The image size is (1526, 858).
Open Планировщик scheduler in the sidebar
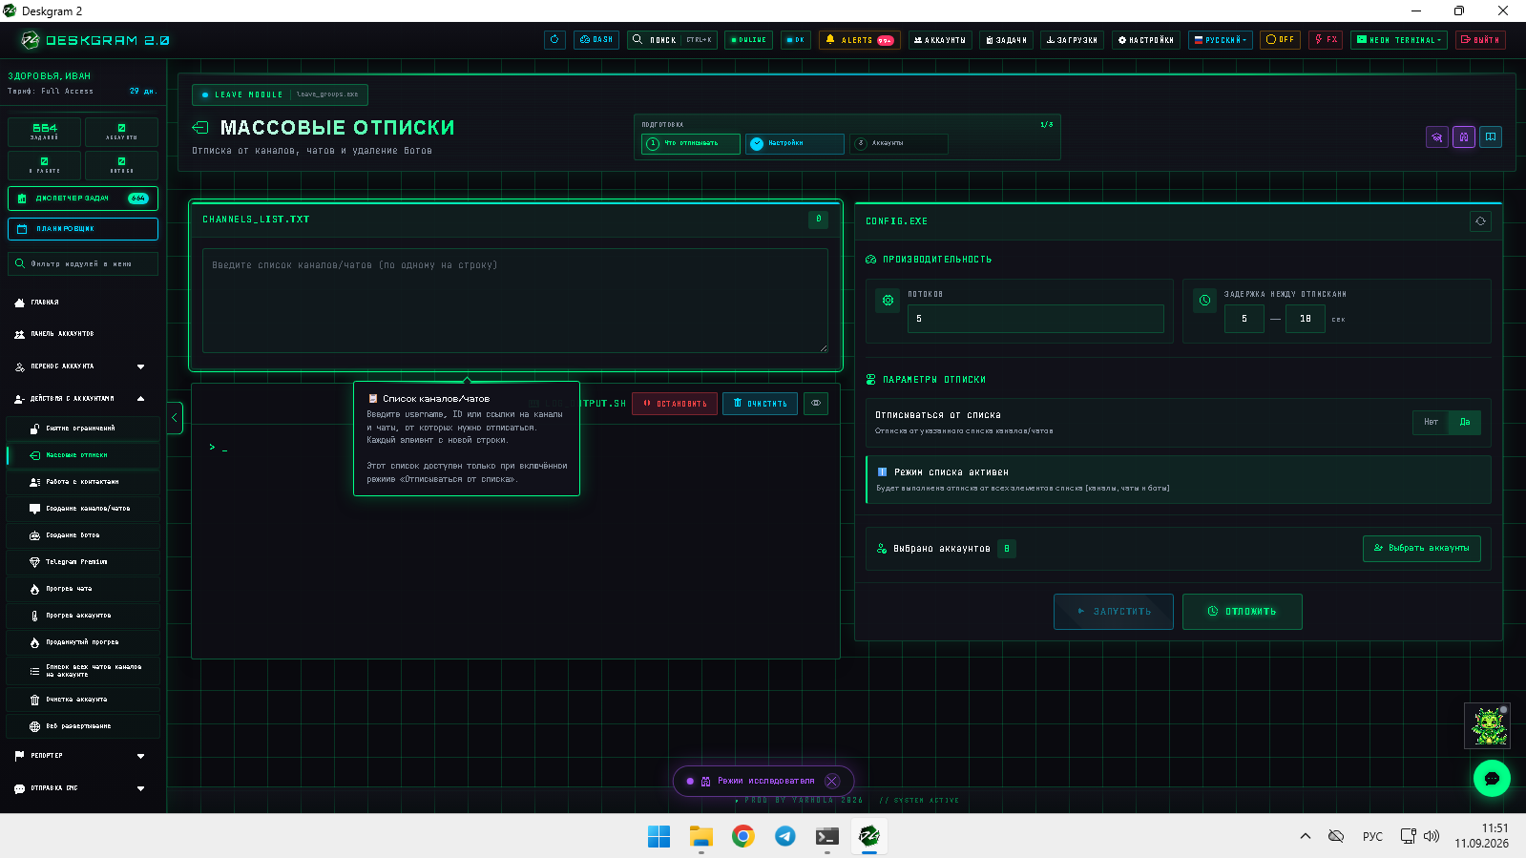point(83,229)
